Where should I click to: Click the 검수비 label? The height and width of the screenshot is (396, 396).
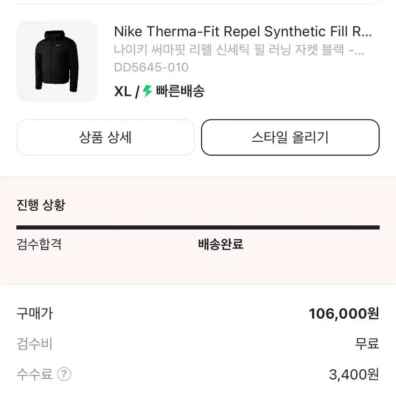[35, 344]
